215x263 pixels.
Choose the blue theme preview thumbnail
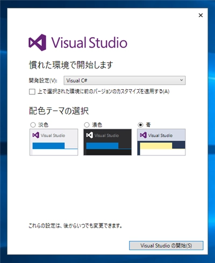[161, 142]
